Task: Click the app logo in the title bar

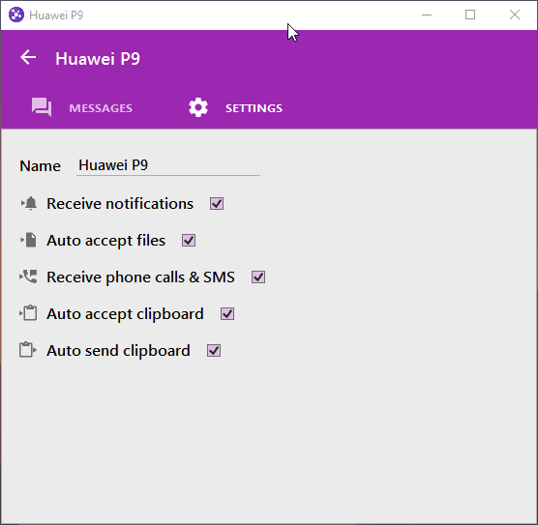Action: click(x=16, y=15)
